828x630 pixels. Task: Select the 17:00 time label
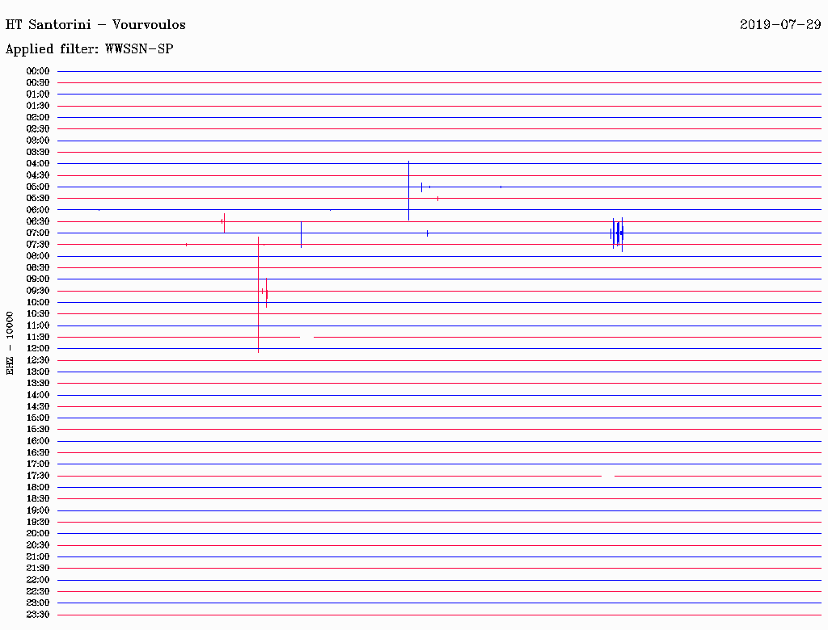point(38,464)
